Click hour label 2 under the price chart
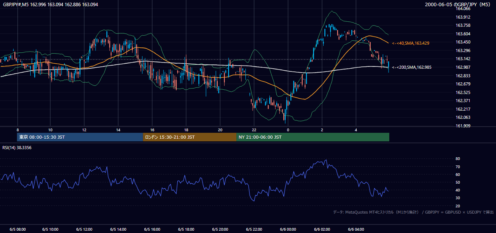The image size is (496, 233). 322,130
